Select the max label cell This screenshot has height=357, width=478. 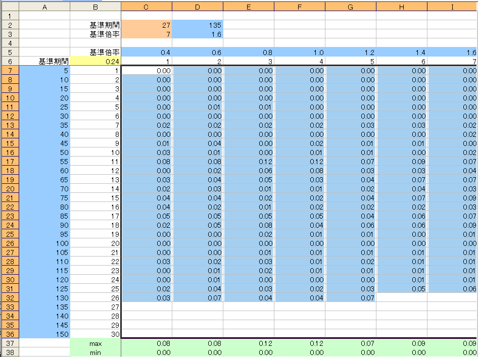tap(95, 343)
